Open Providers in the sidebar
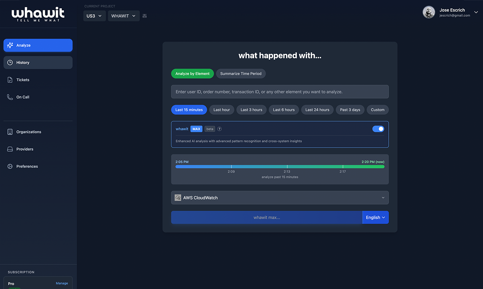 [38, 149]
